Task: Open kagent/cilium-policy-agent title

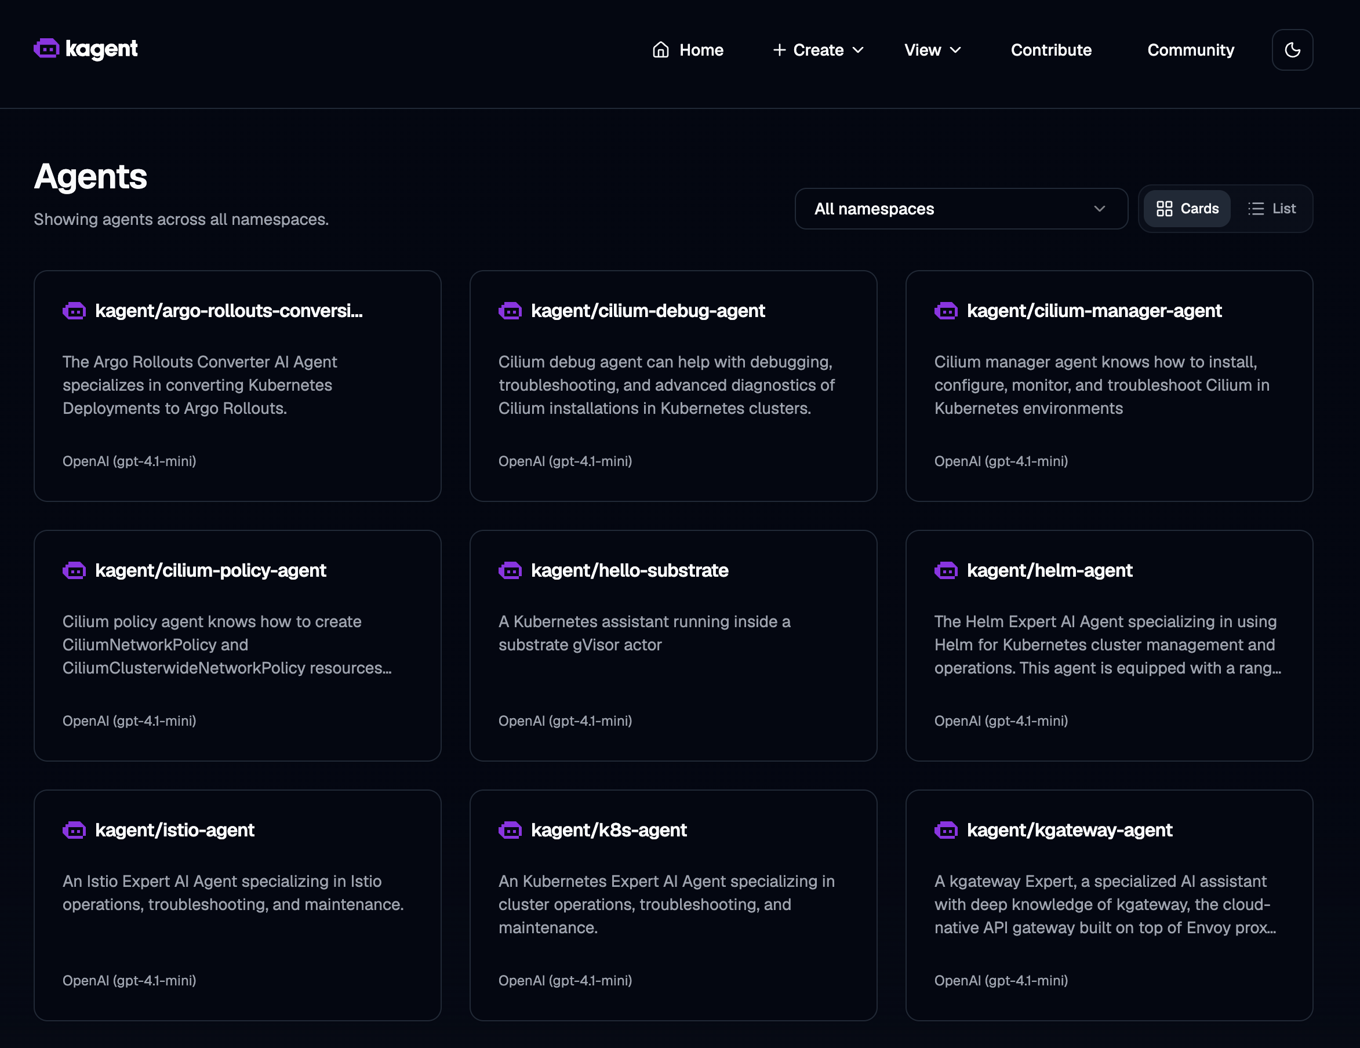Action: [210, 570]
